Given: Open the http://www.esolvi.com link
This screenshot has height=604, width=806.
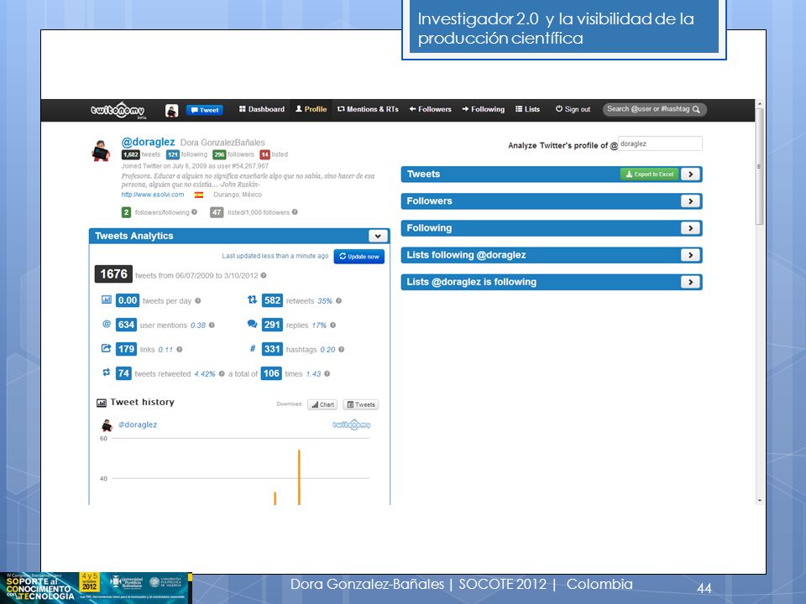Looking at the screenshot, I should (153, 195).
